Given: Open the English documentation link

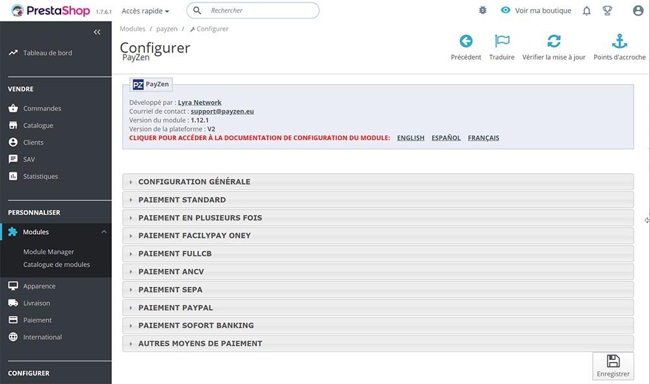Looking at the screenshot, I should (410, 138).
